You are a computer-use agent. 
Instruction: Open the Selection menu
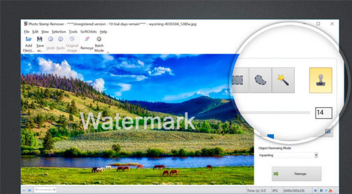[59, 32]
